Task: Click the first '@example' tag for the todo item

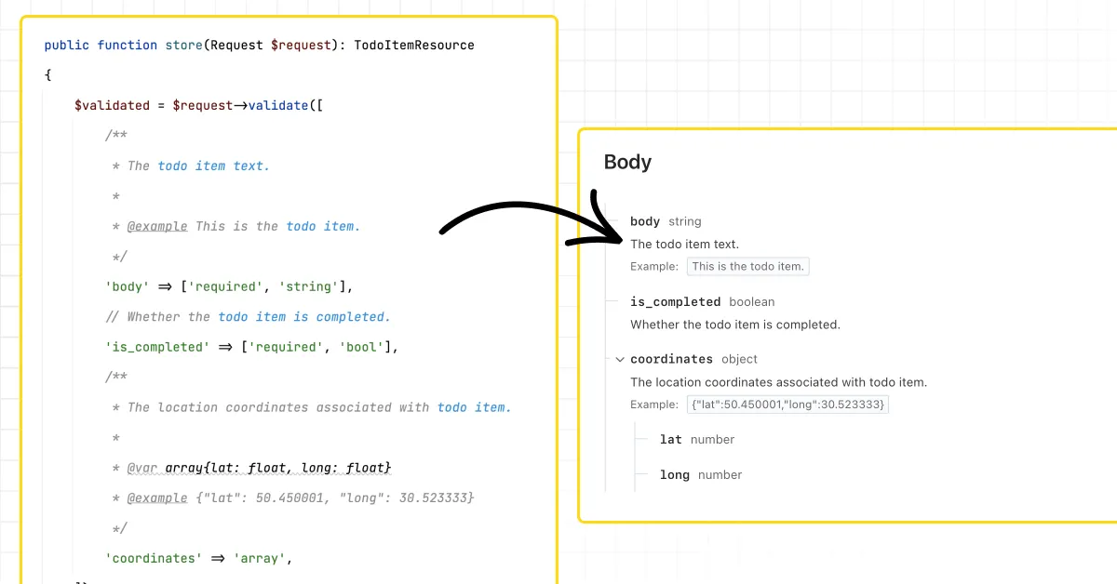Action: point(157,226)
